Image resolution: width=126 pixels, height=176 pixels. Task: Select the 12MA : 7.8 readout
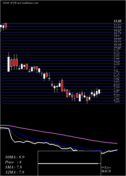[x=15, y=172]
